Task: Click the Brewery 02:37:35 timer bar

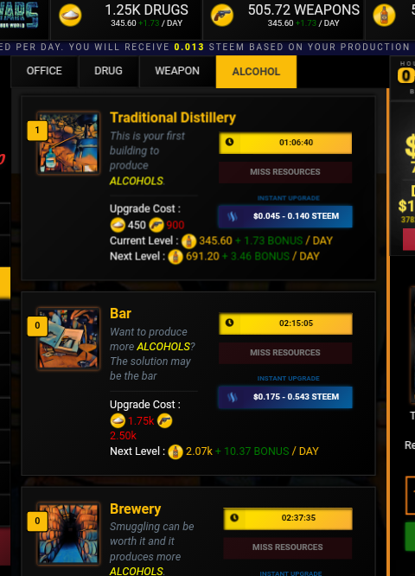Action: tap(288, 518)
